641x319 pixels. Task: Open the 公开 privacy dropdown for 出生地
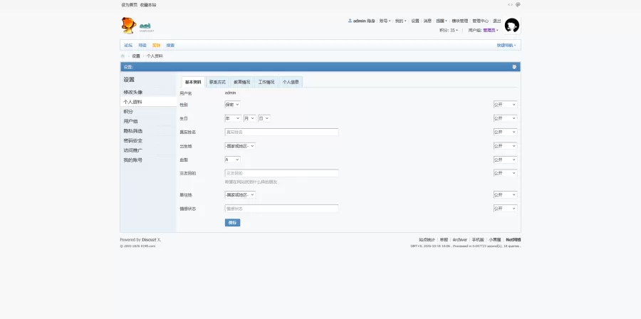click(x=505, y=146)
